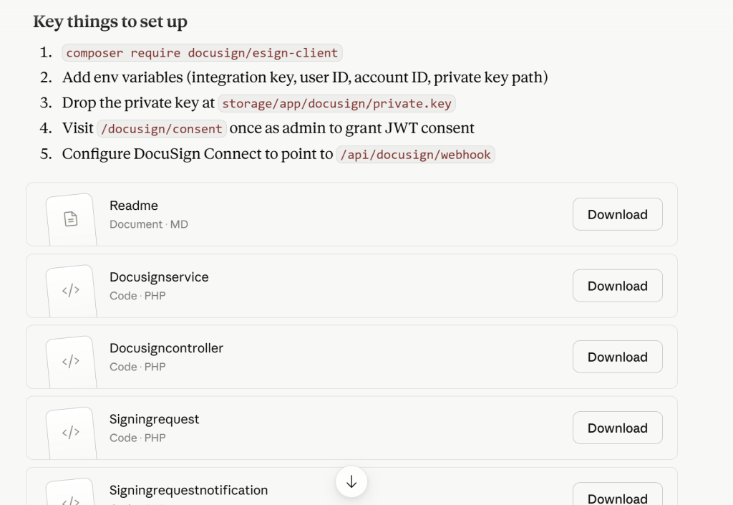The image size is (733, 505).
Task: Click the 'Add env variables' list item
Action: point(305,77)
